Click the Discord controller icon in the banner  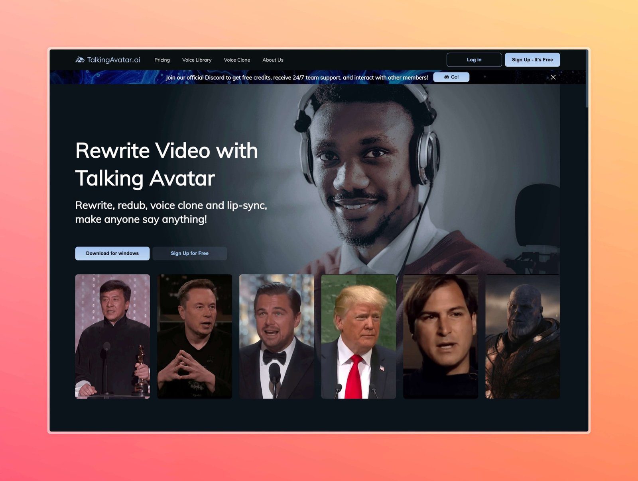446,77
